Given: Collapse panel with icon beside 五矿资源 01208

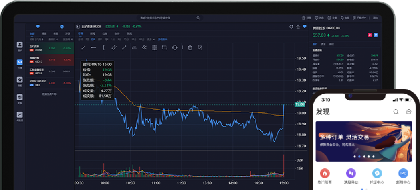Looking at the screenshot, I should [x=78, y=27].
